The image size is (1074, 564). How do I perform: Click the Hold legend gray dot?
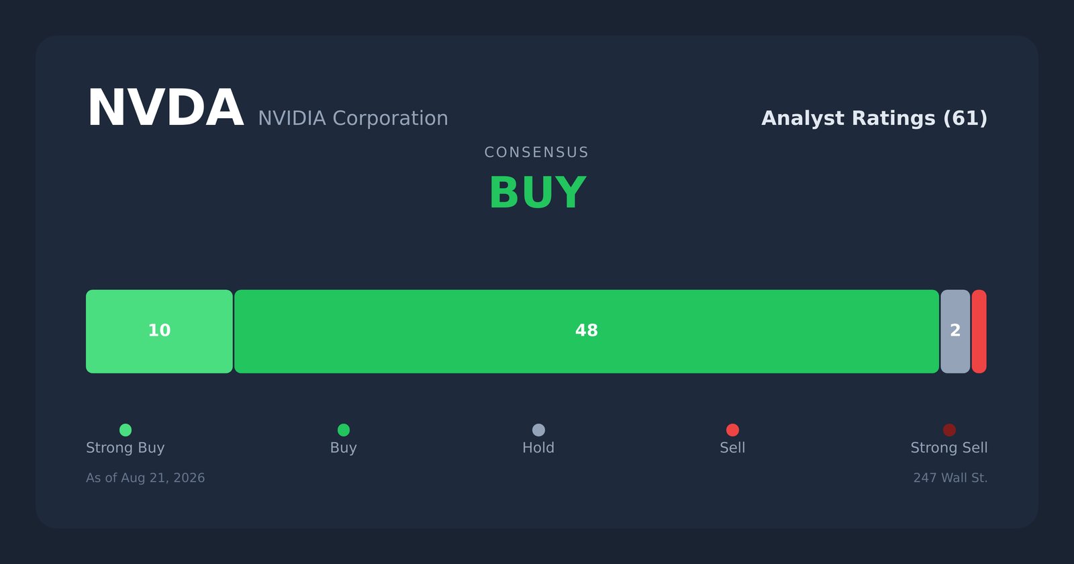(x=538, y=430)
